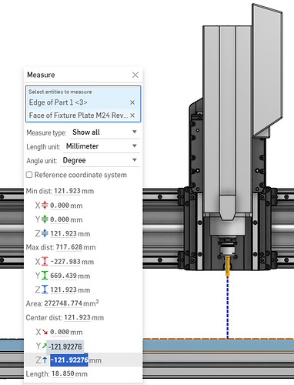Click the max distance Y axis icon
Screen dimensions: 294x385
(x=45, y=276)
